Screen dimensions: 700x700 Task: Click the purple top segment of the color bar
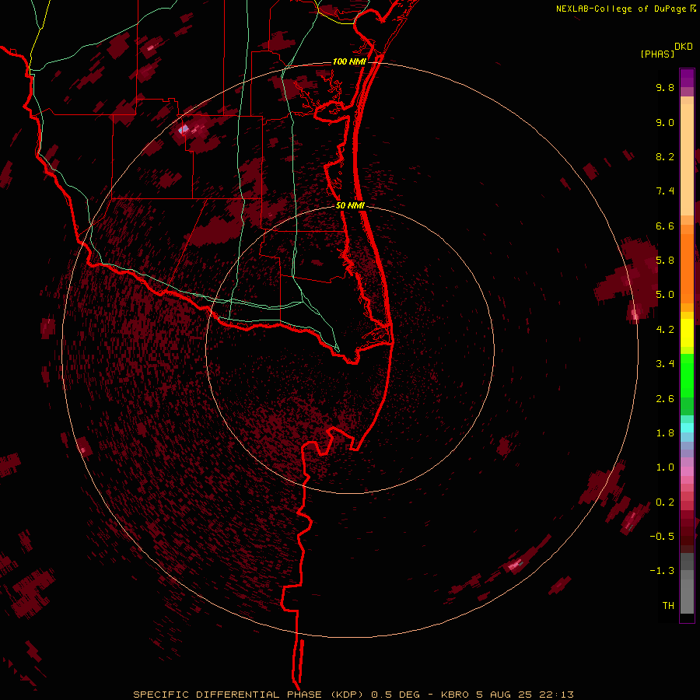(x=687, y=78)
